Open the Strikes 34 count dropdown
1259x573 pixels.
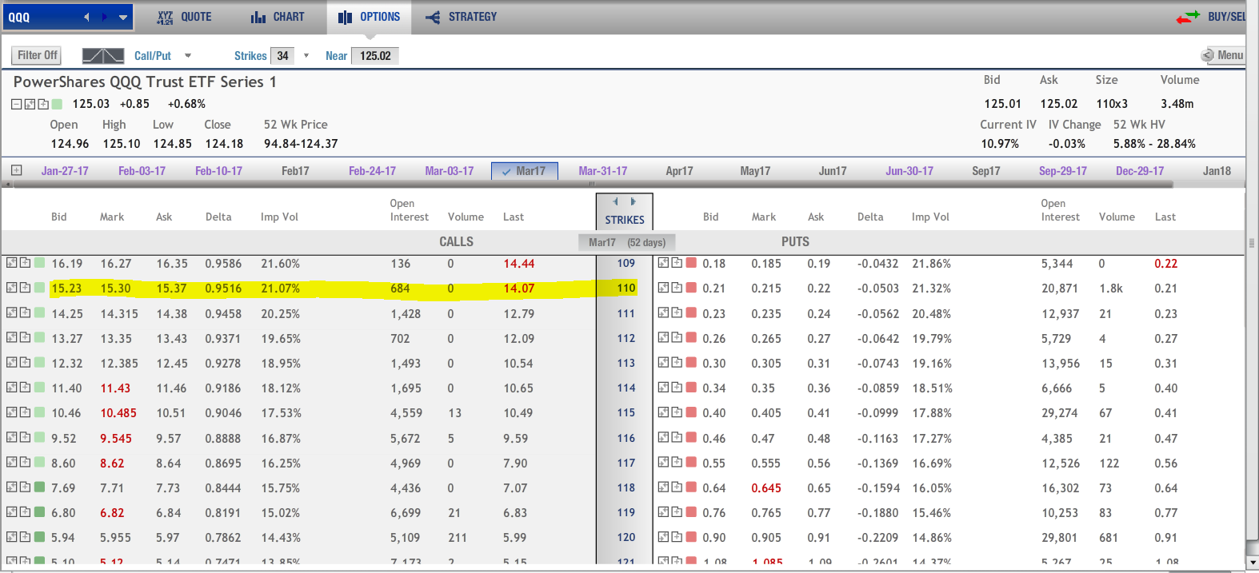pos(306,56)
